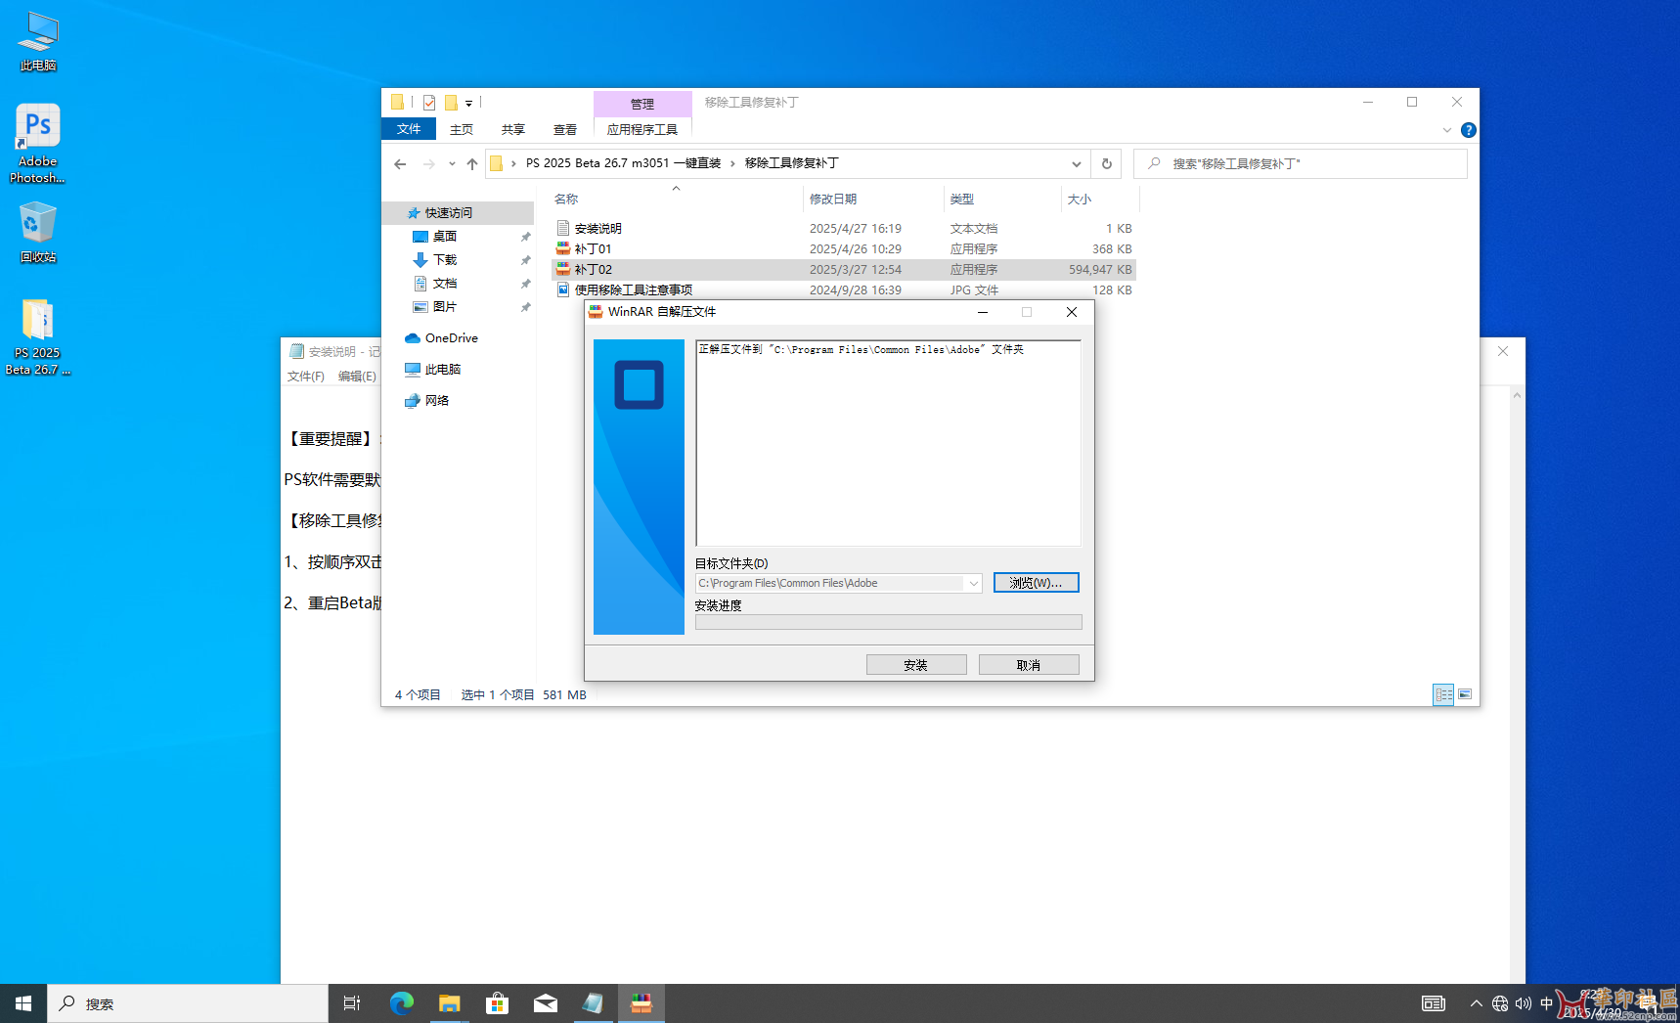Open the 查看 ribbon tab
Screen dimensions: 1680x1023
pos(565,129)
